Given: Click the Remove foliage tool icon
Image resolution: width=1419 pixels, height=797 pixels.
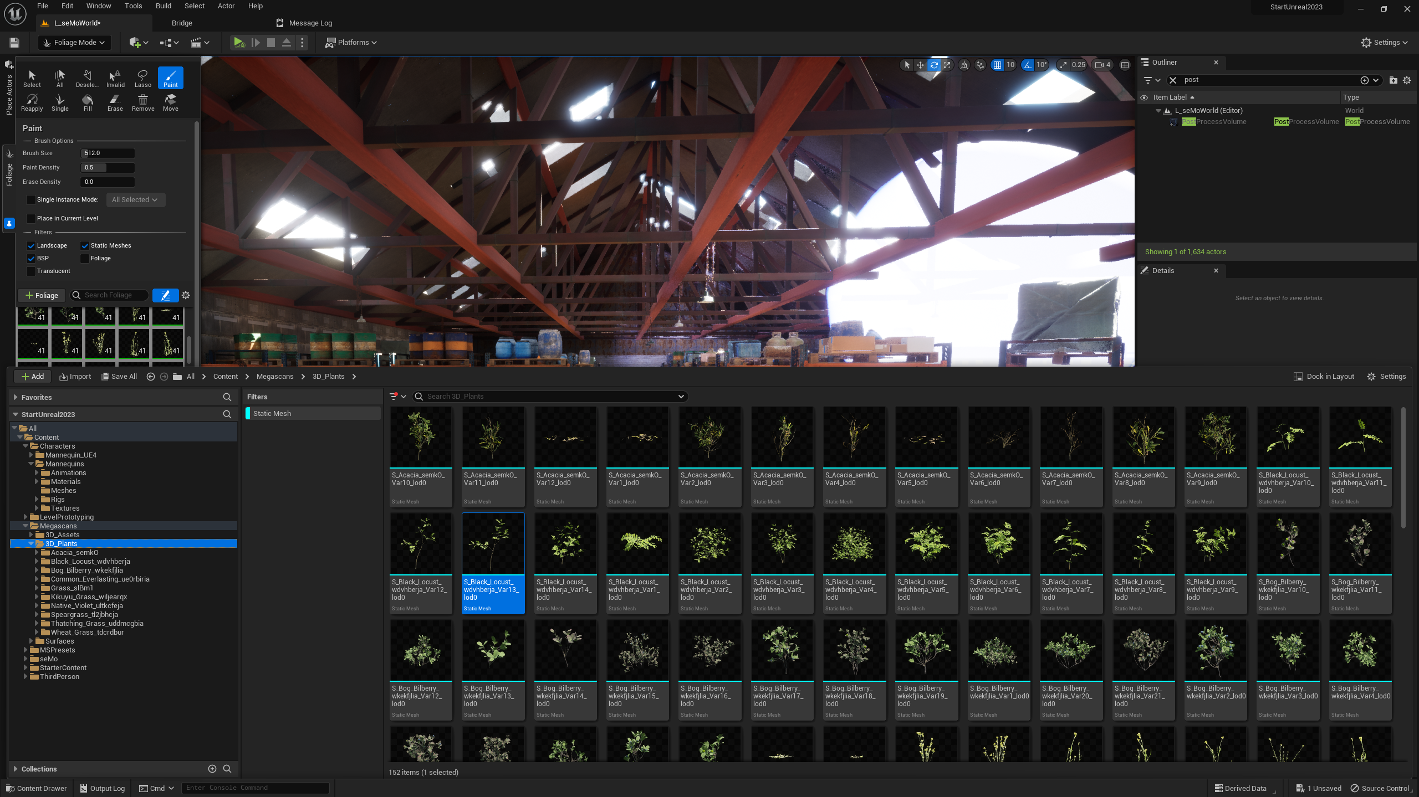Looking at the screenshot, I should pos(143,102).
